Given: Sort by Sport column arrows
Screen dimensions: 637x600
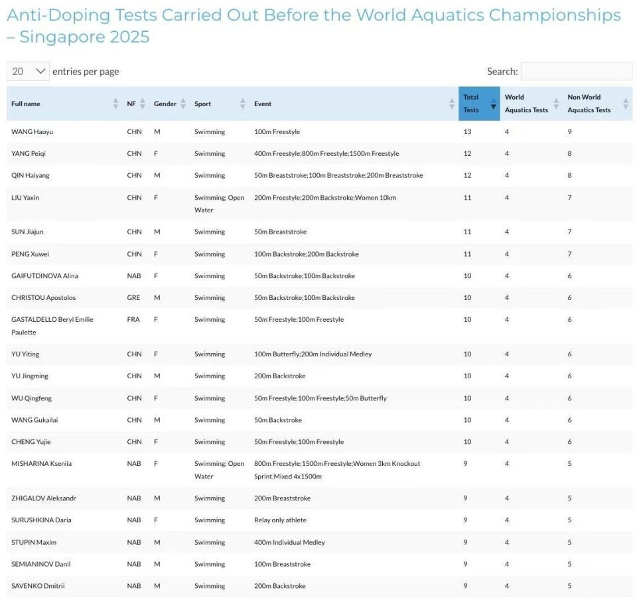Looking at the screenshot, I should click(x=243, y=104).
